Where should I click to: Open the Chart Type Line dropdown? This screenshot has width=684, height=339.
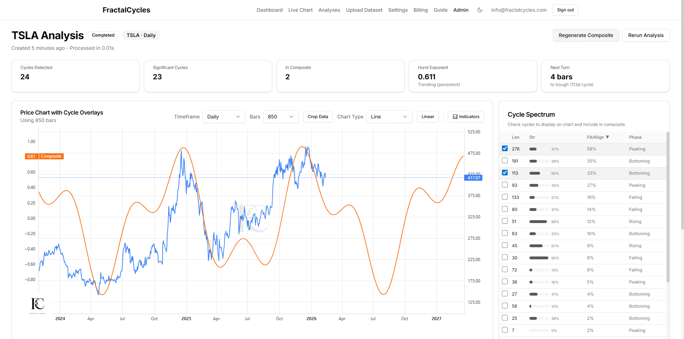click(389, 117)
